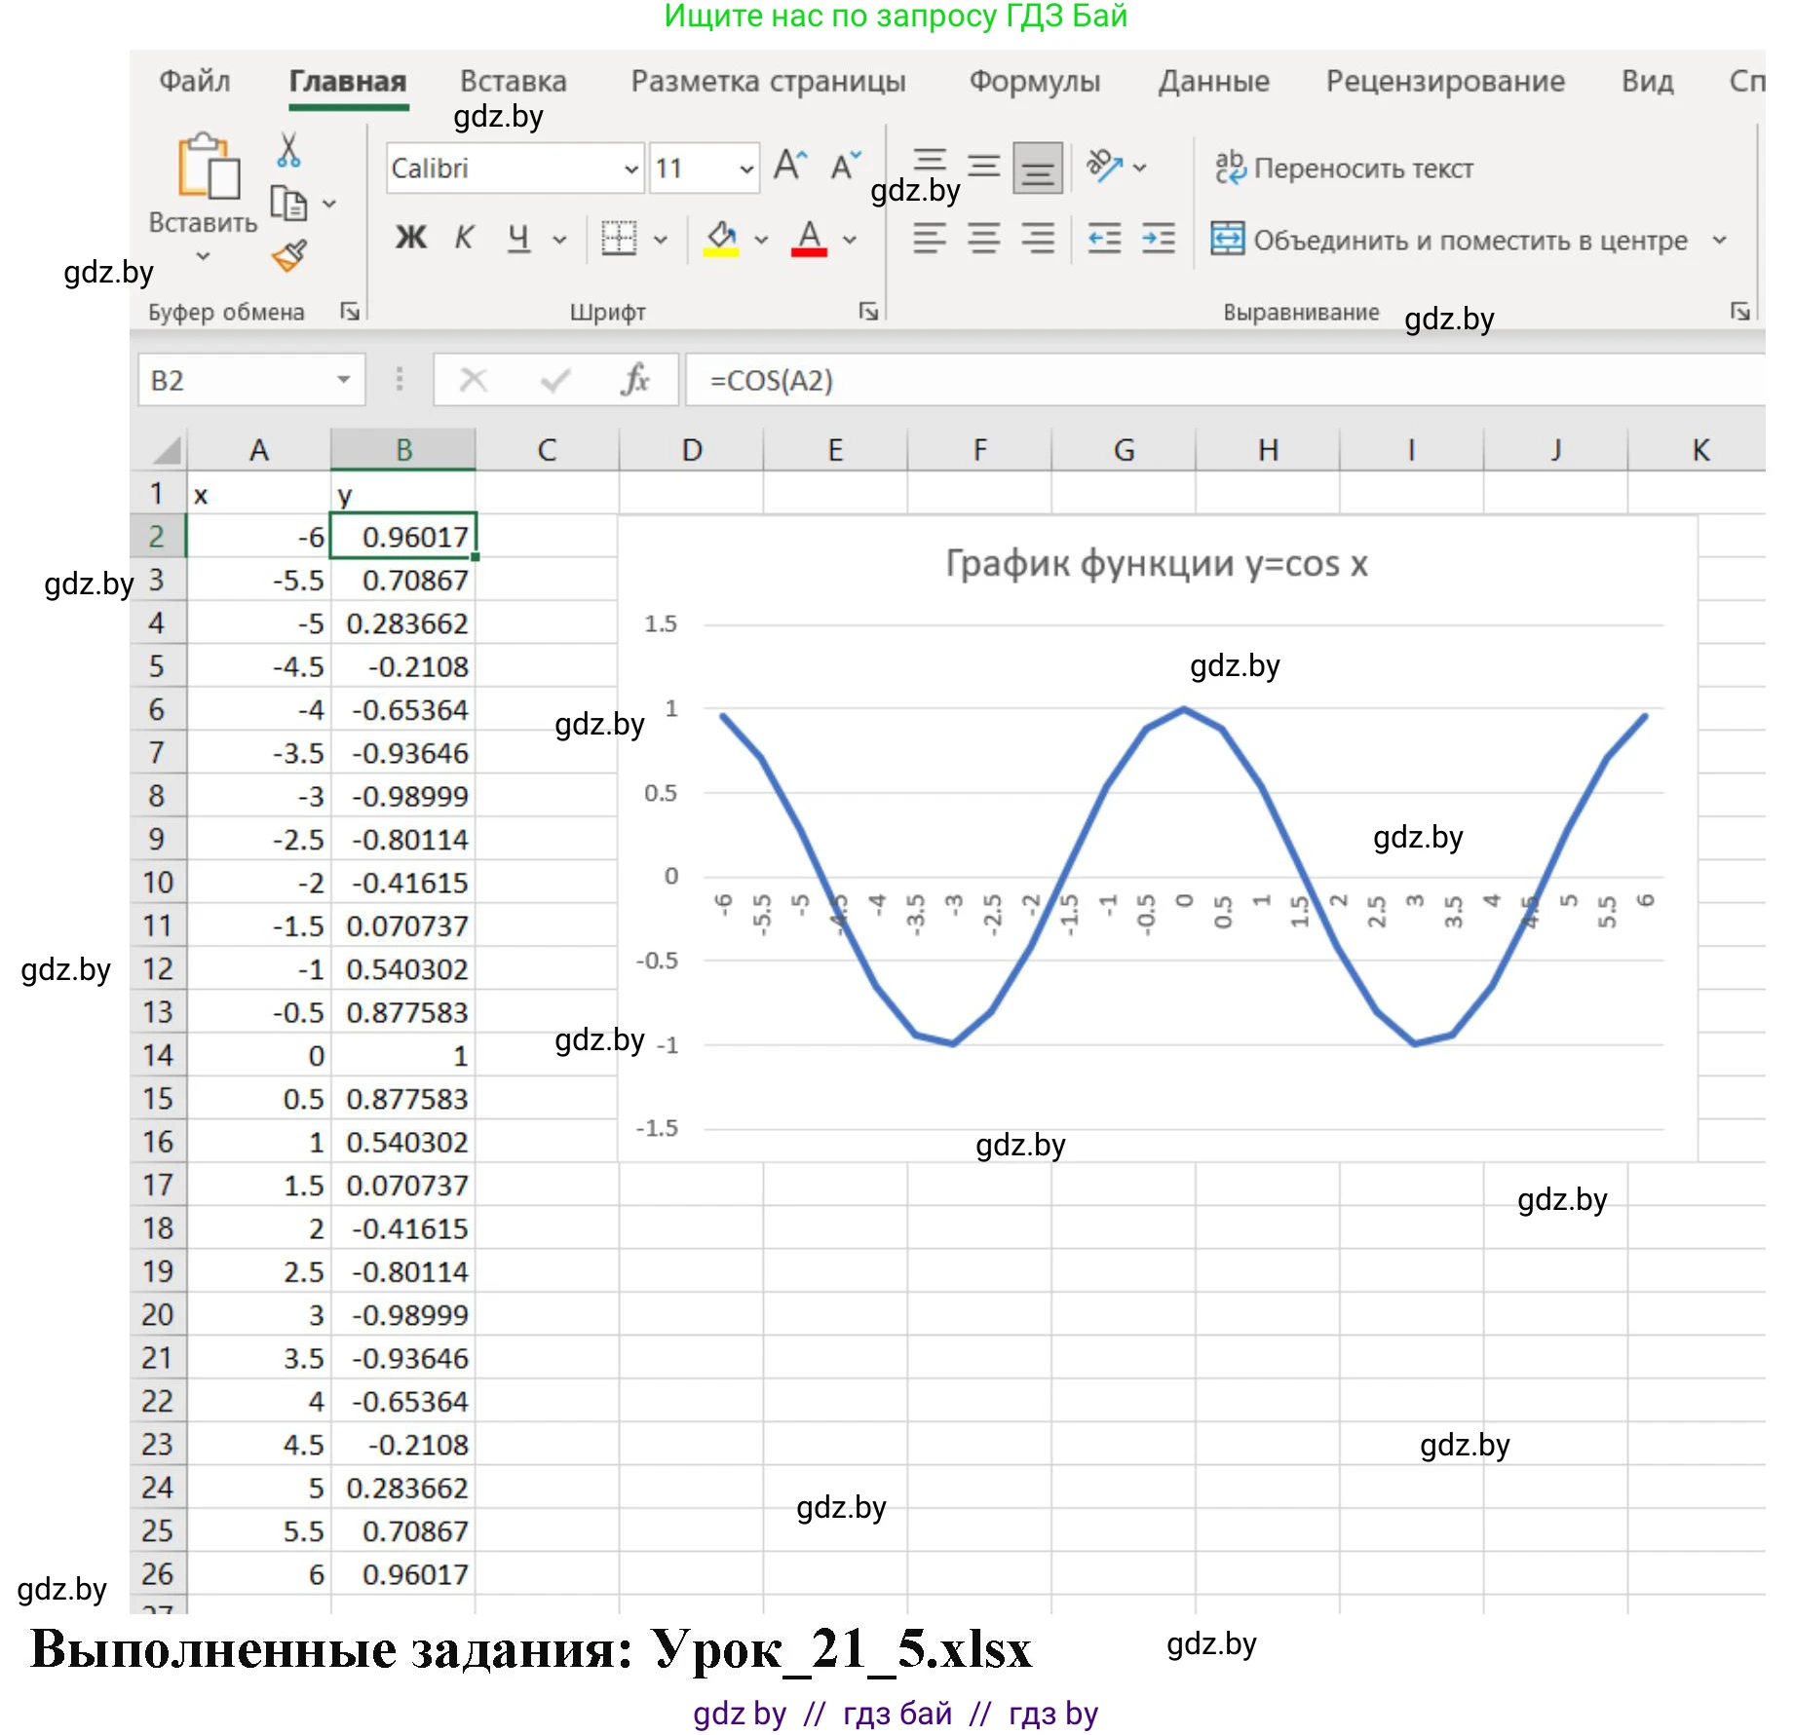Viewport: 1794px width, 1735px height.
Task: Click the Increase Font Size icon
Action: (x=790, y=166)
